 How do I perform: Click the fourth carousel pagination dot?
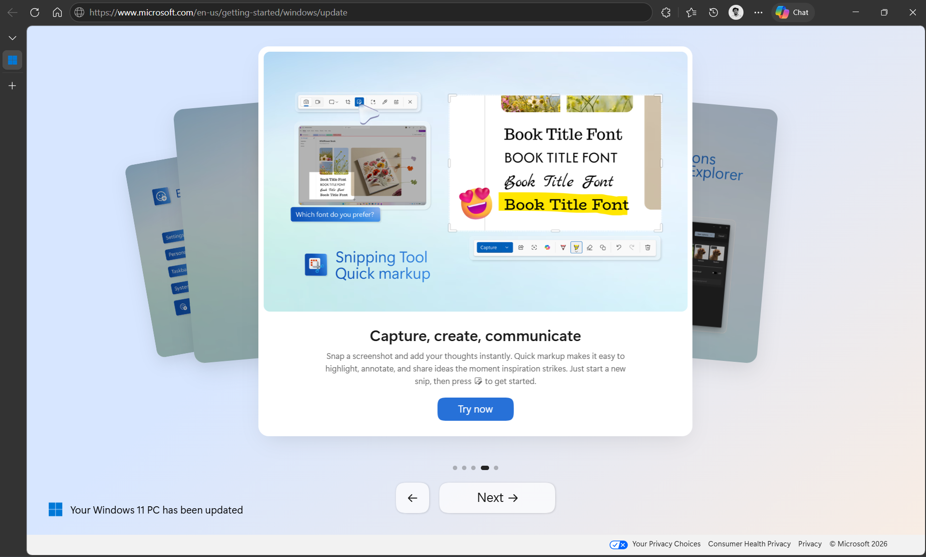(485, 468)
